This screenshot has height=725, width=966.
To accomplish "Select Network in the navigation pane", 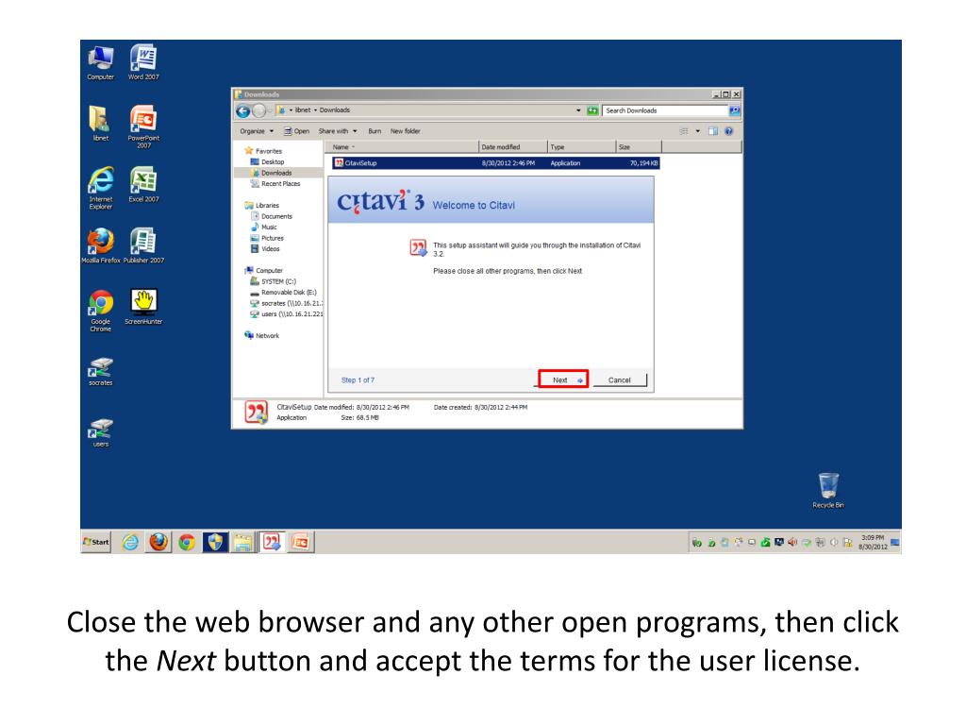I will (262, 336).
